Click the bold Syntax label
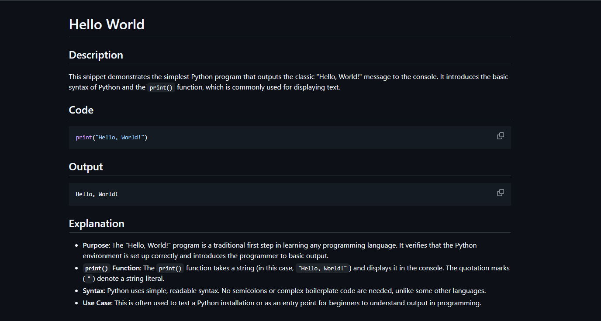Screen dimensions: 601x321 click(93, 291)
